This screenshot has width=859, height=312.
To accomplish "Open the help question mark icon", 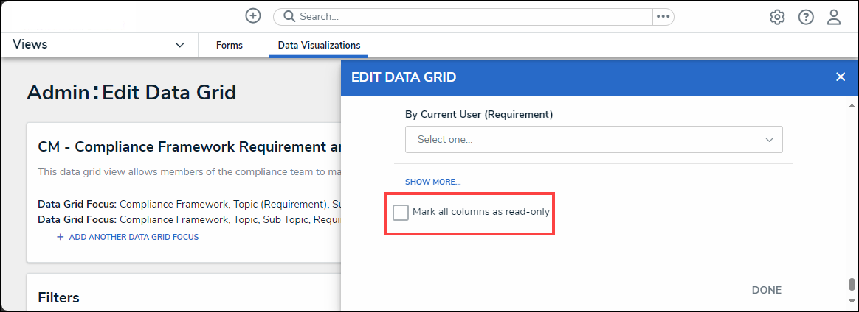I will (806, 17).
